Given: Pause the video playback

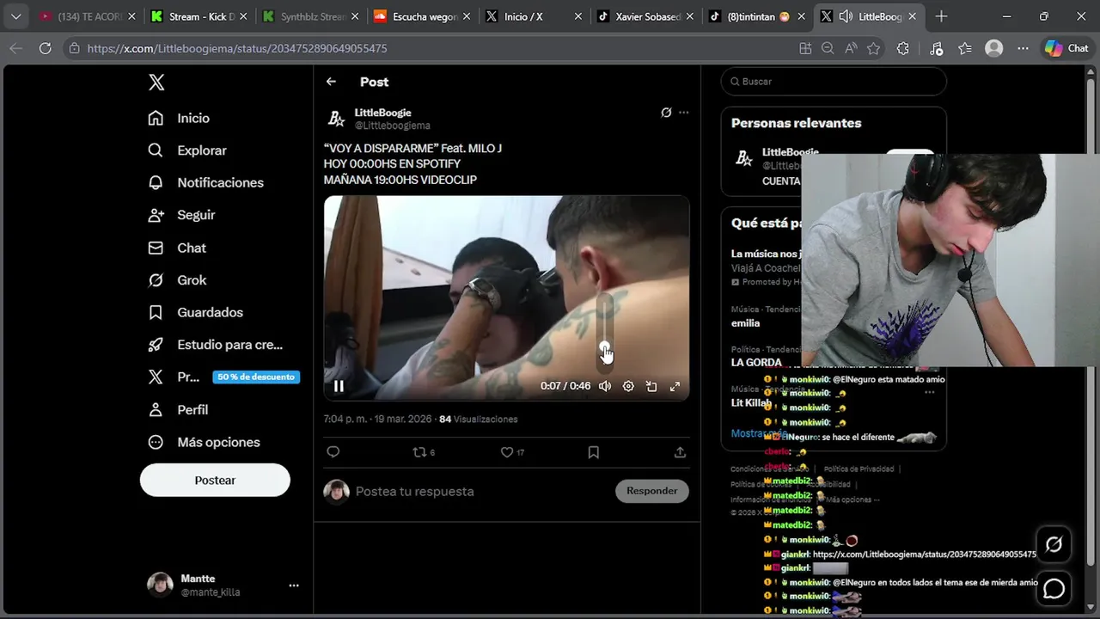Looking at the screenshot, I should [x=339, y=386].
